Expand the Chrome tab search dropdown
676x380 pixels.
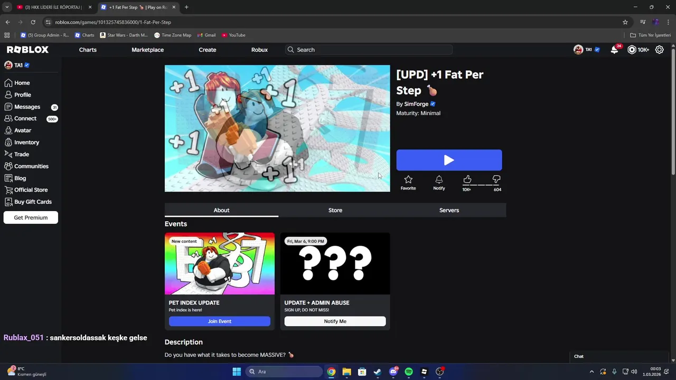point(7,7)
